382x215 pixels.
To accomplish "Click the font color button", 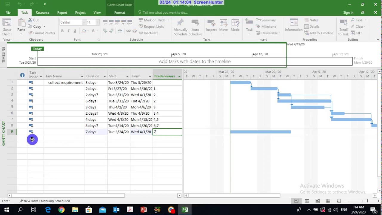I will (93, 31).
